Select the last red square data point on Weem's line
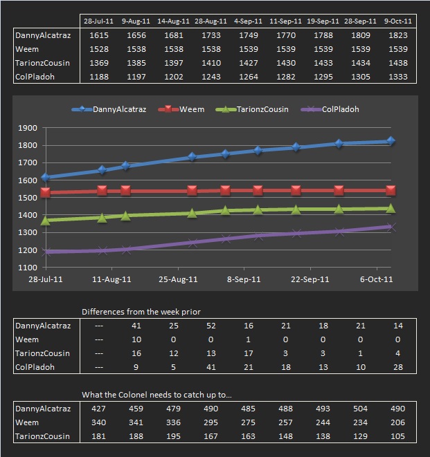This screenshot has height=457, width=430. tap(391, 191)
